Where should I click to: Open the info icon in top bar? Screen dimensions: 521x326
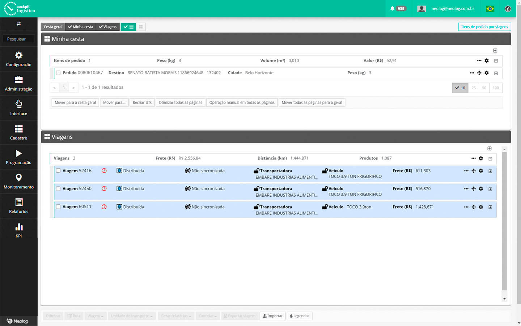click(x=508, y=9)
